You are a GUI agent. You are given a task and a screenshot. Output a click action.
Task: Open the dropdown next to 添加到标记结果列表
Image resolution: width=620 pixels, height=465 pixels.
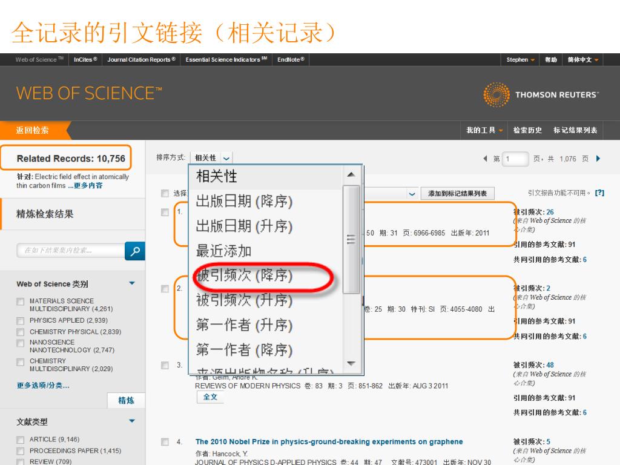click(x=412, y=194)
